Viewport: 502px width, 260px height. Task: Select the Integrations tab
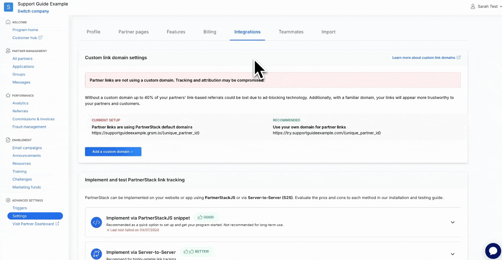point(247,32)
